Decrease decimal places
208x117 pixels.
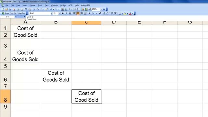(107, 13)
